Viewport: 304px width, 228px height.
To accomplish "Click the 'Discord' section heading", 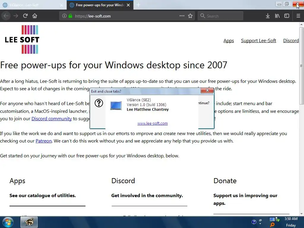I will 123,181.
